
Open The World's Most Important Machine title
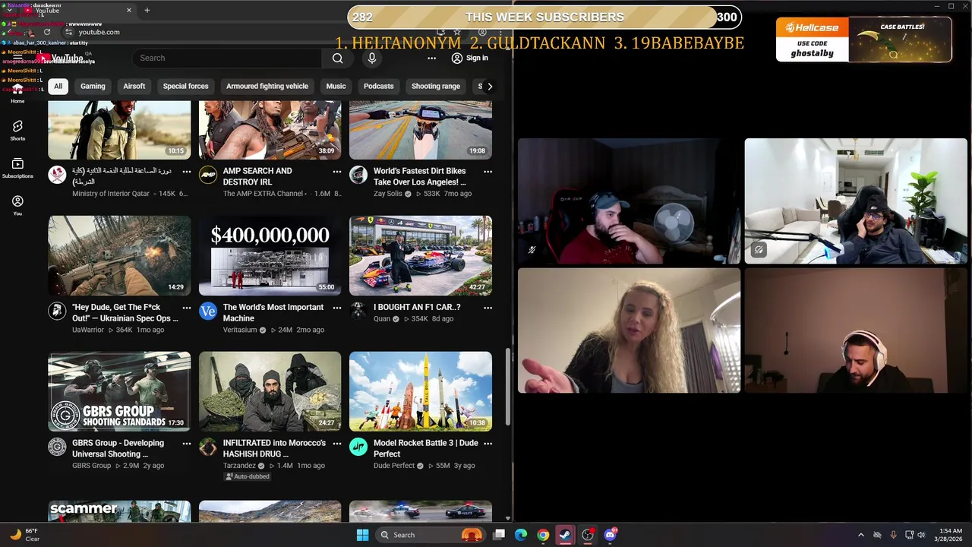pyautogui.click(x=273, y=313)
